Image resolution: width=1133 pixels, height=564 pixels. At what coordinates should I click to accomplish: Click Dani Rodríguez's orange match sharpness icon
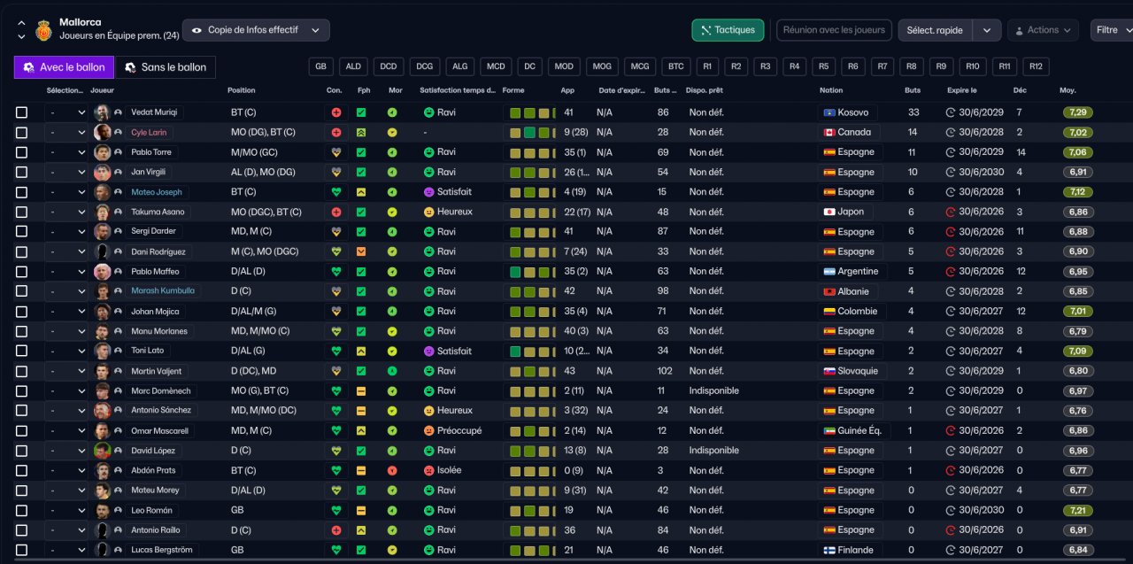click(361, 251)
